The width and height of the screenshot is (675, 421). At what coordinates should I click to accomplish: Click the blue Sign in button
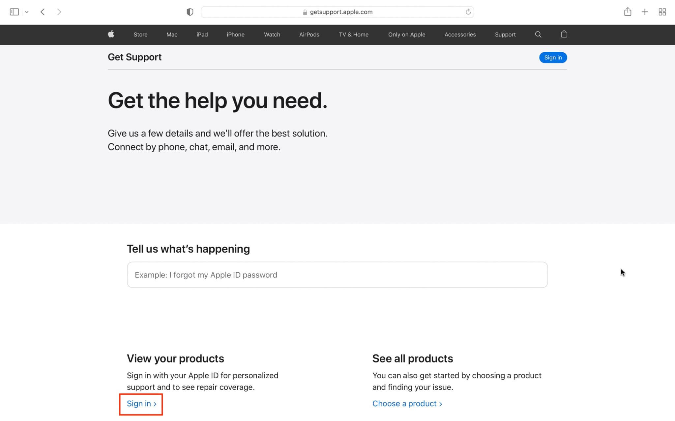tap(553, 58)
